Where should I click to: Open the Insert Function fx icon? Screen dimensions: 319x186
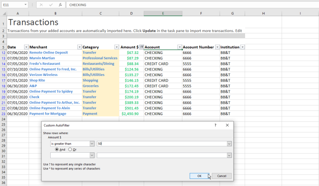point(60,5)
